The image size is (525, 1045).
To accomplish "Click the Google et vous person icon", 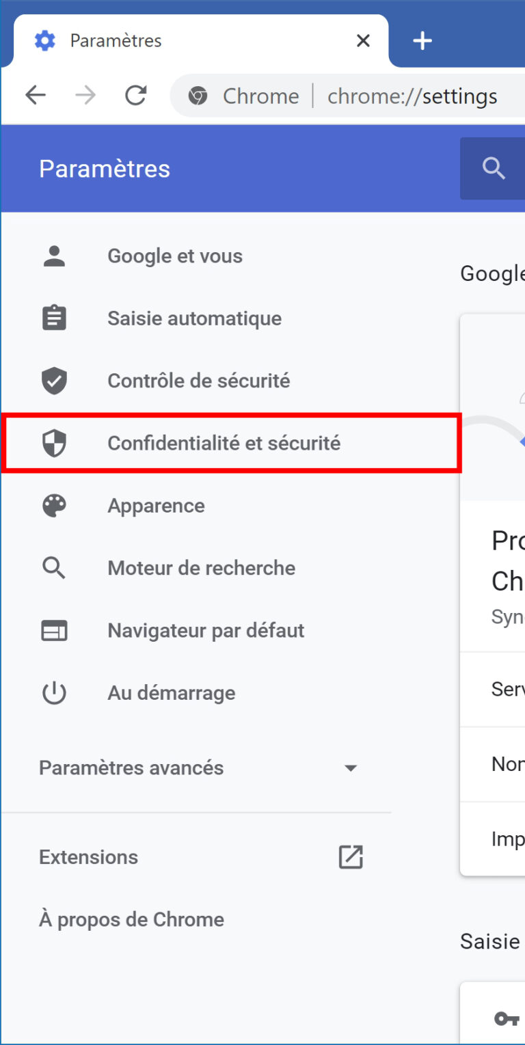I will pos(54,256).
